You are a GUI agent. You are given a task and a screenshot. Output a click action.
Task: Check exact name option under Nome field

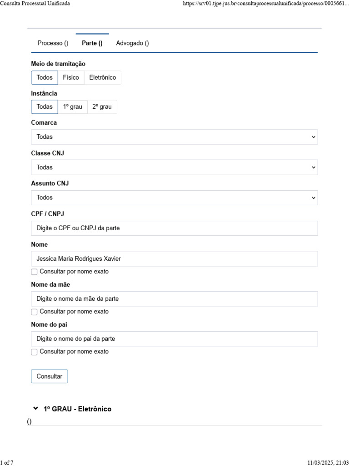[35, 272]
